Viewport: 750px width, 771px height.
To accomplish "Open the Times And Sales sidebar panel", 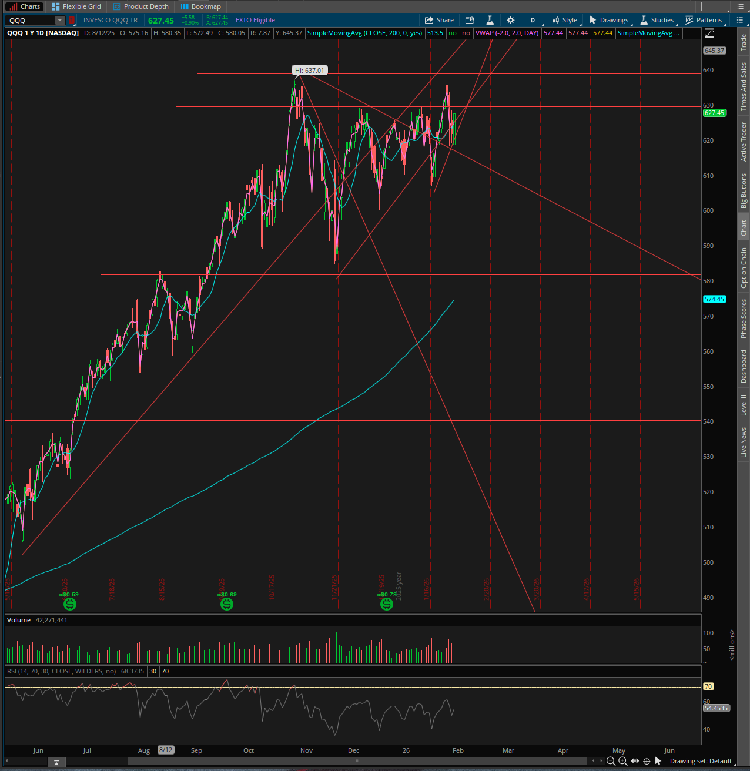I will tap(744, 86).
